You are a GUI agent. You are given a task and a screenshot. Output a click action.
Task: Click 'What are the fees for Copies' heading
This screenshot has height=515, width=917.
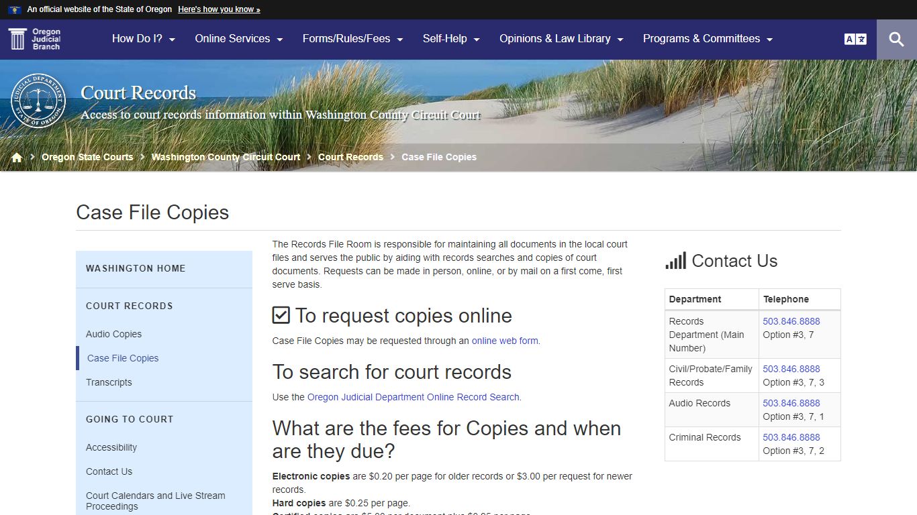pyautogui.click(x=446, y=439)
